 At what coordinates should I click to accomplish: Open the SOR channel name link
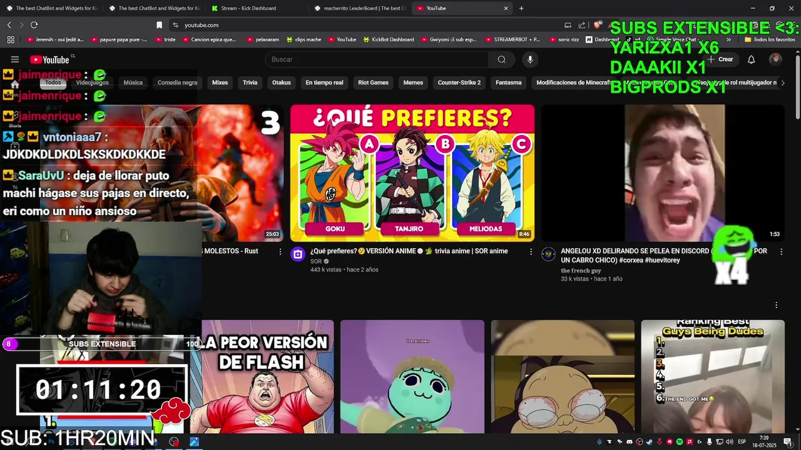(x=315, y=261)
